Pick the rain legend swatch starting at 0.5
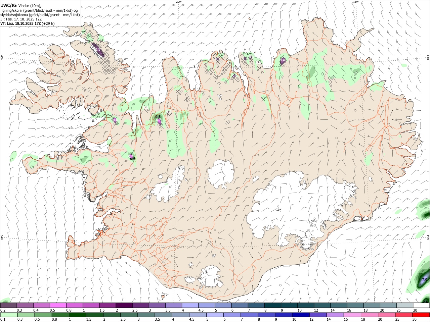Image resolution: width=430 pixels, height=322 pixels. (43, 315)
